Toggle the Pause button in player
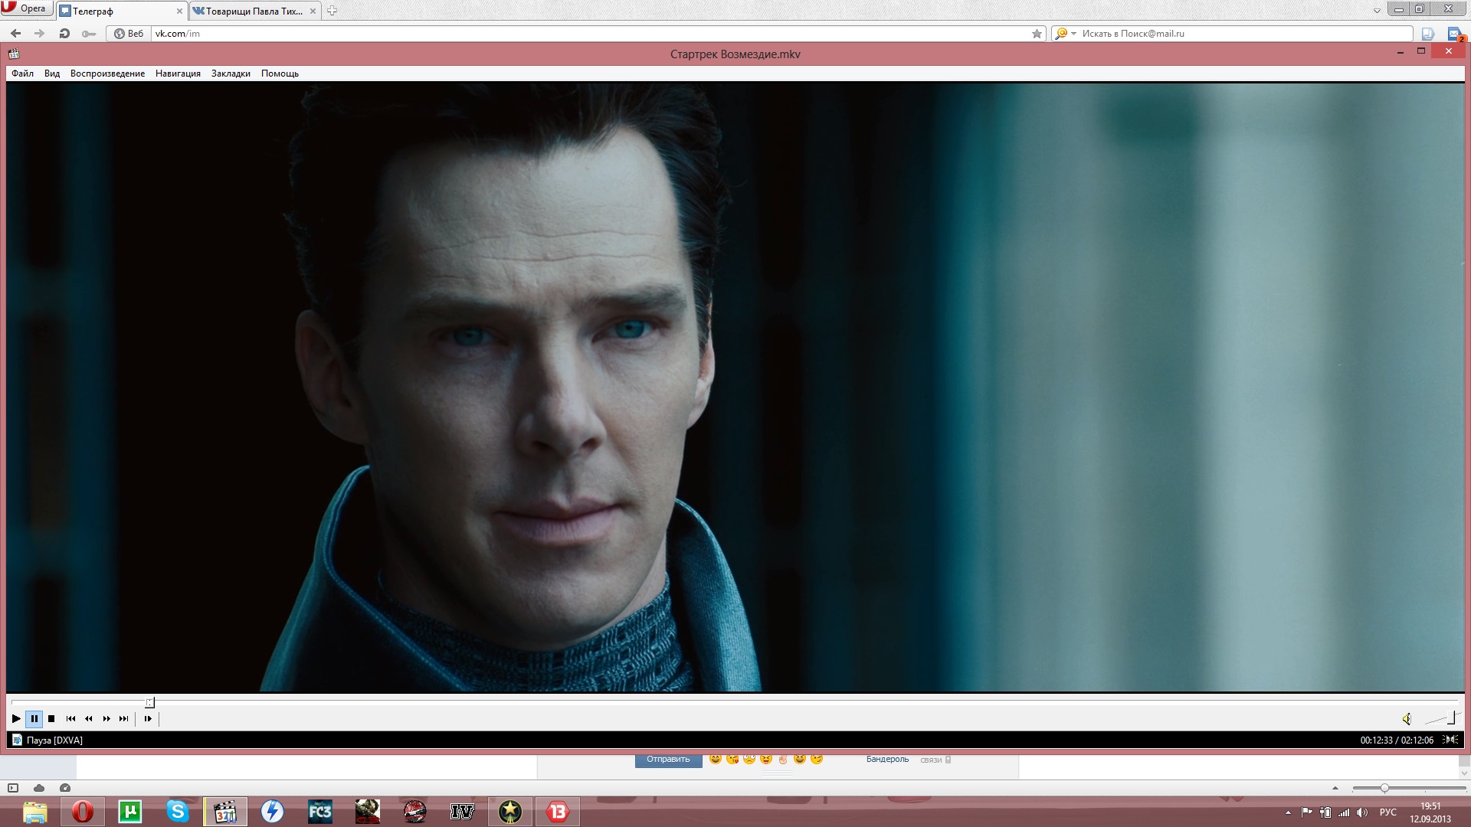 coord(34,718)
